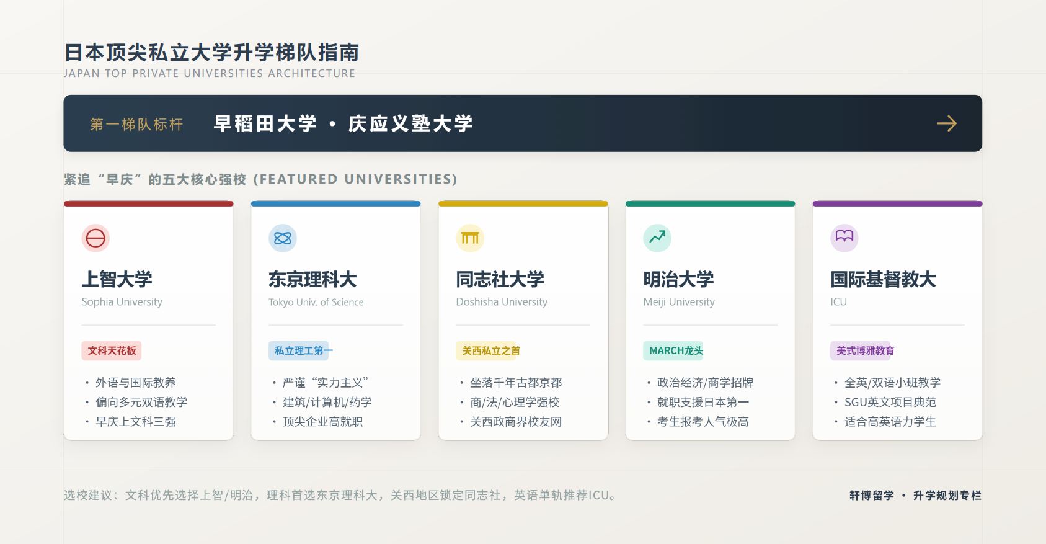1046x544 pixels.
Task: Click the red circle icon on 上智大学 card
Action: (95, 238)
